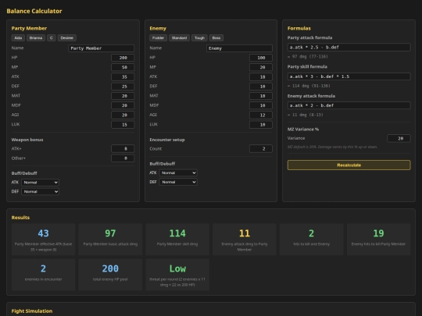Click the Low threat result card
The image size is (422, 316).
(x=177, y=275)
